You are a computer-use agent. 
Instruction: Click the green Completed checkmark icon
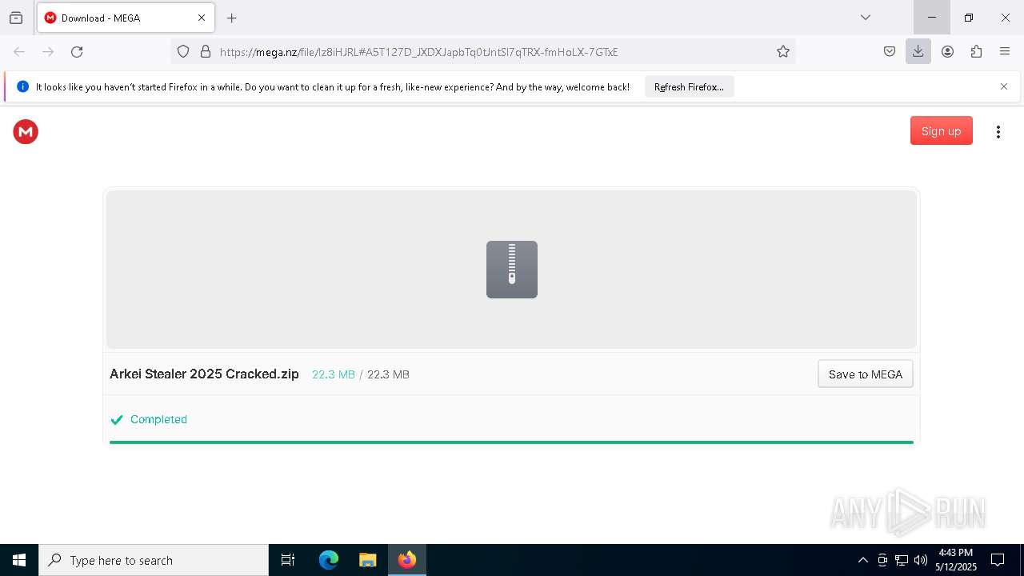pyautogui.click(x=117, y=419)
